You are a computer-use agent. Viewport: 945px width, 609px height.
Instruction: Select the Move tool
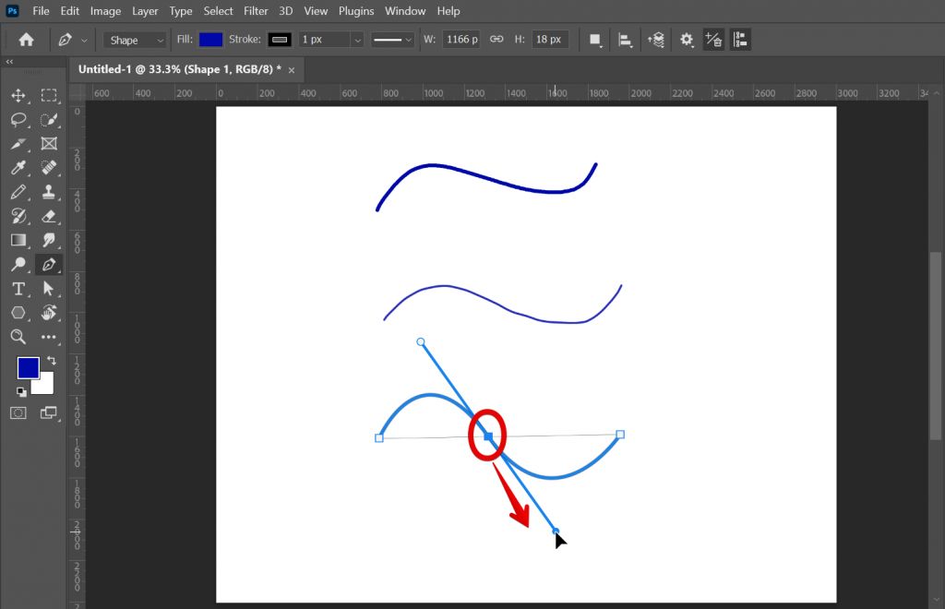point(18,95)
